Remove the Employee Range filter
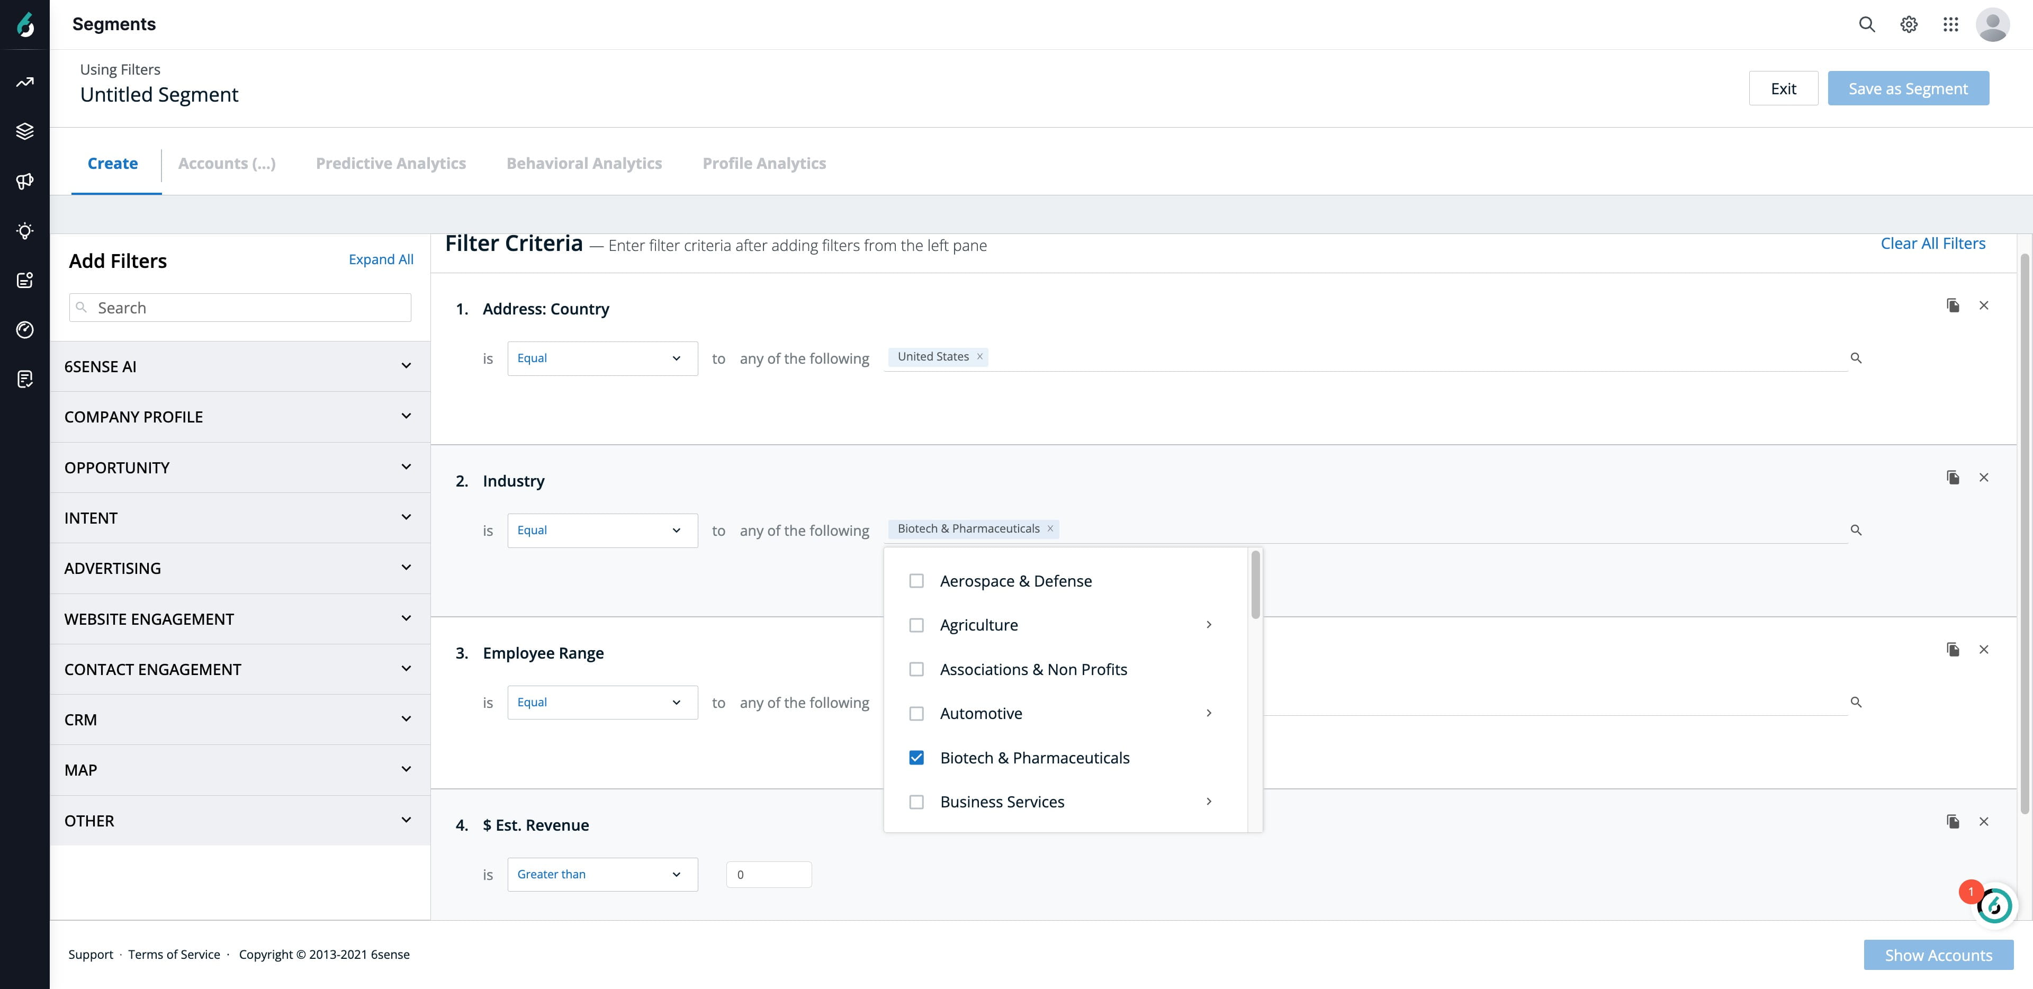This screenshot has width=2033, height=989. [x=1984, y=650]
